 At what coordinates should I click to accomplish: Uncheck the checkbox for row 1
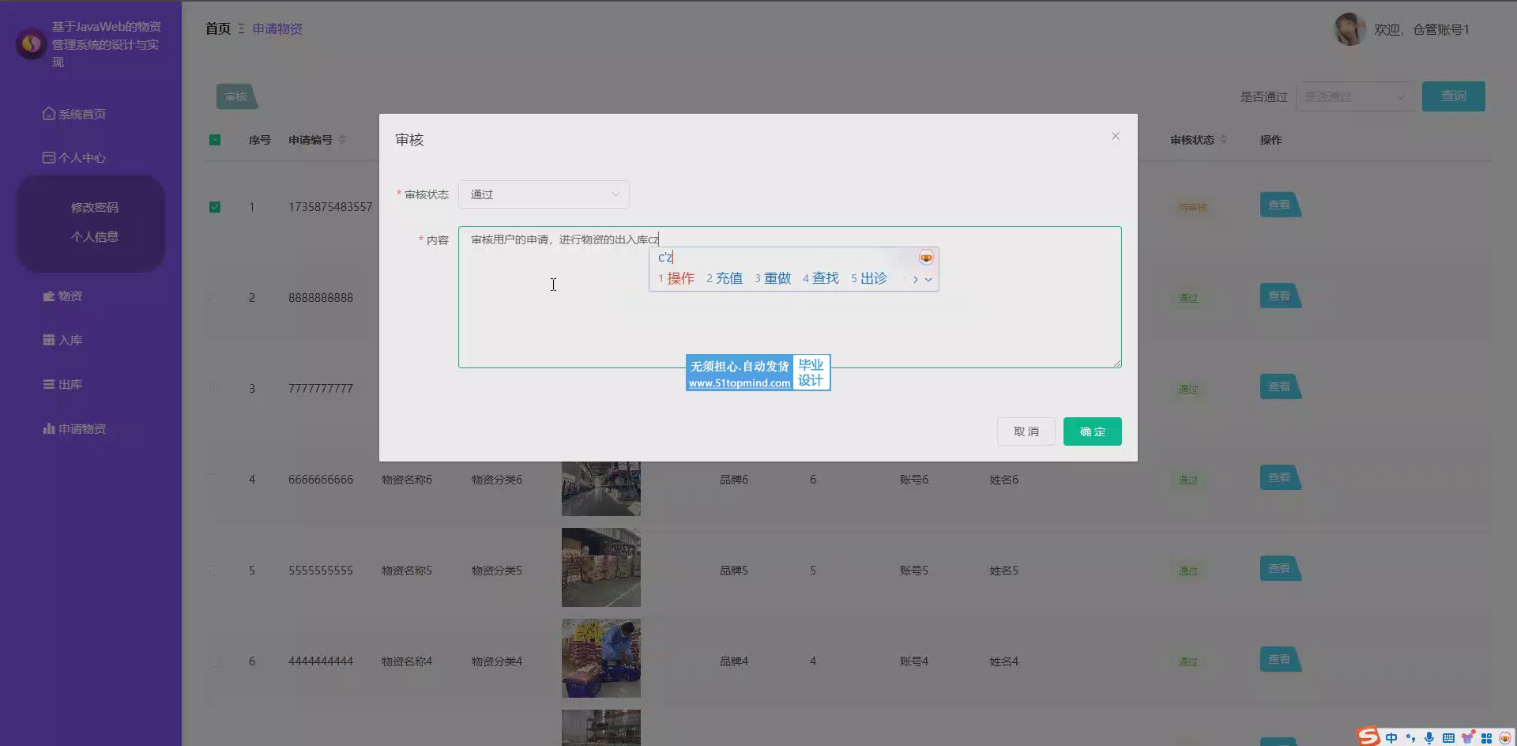(x=215, y=207)
